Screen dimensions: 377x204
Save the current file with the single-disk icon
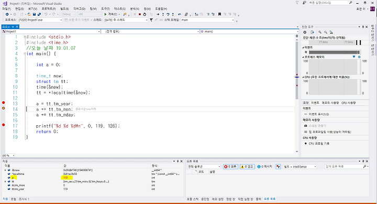[x=35, y=15]
